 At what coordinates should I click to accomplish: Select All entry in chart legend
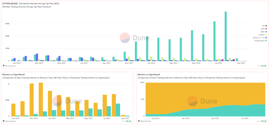(x=263, y=26)
